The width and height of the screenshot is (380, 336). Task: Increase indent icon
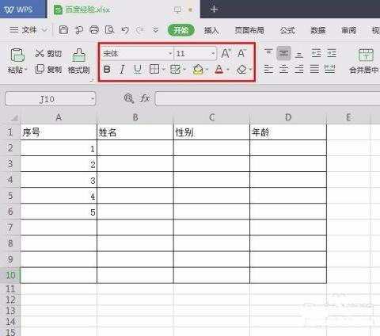click(332, 53)
